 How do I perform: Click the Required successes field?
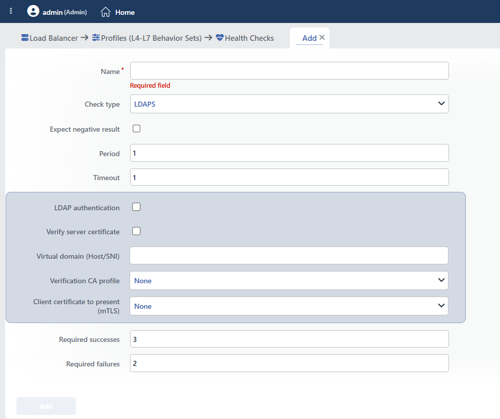289,339
